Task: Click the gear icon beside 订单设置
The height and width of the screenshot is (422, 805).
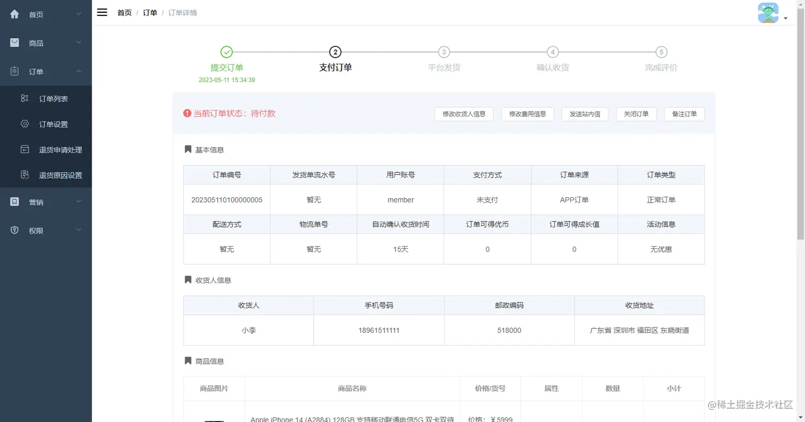Action: pyautogui.click(x=24, y=124)
